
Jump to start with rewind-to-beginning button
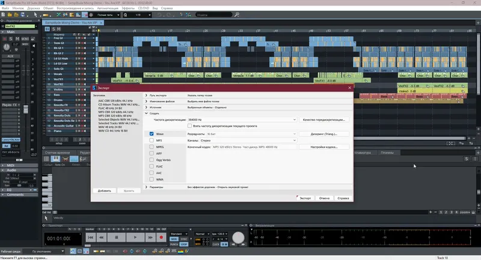coord(91,237)
